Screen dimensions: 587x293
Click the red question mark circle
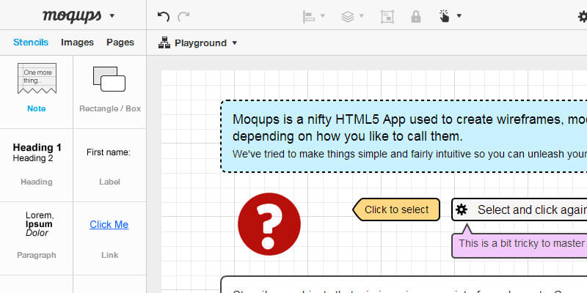click(x=269, y=224)
